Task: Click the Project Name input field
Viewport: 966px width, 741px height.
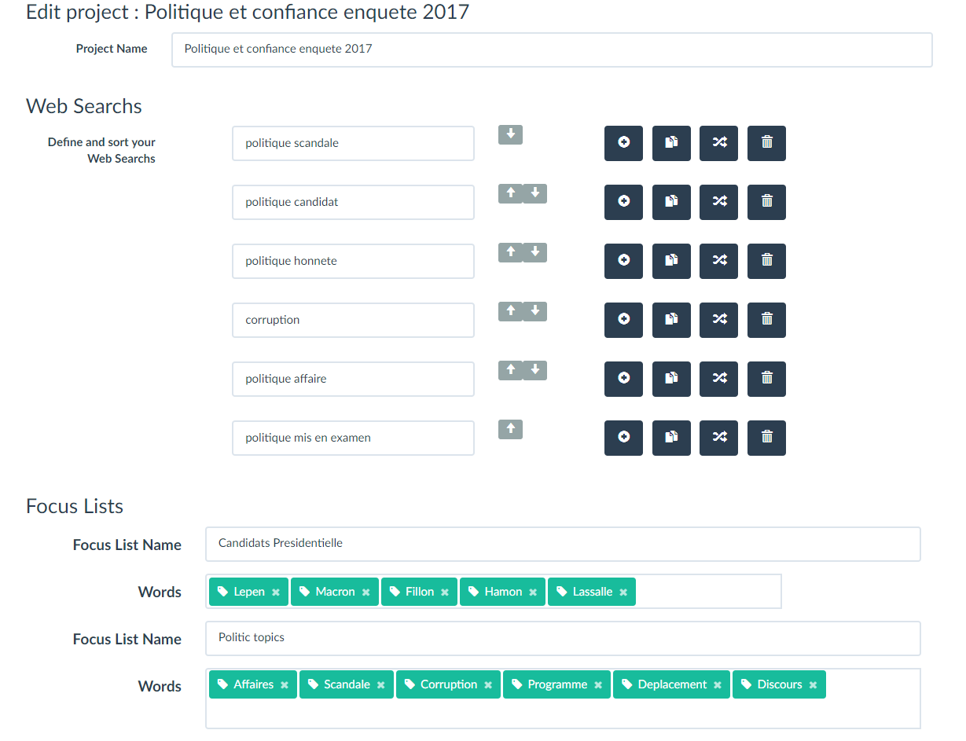Action: pos(550,49)
